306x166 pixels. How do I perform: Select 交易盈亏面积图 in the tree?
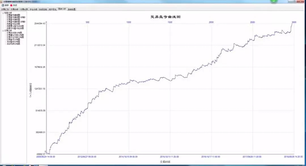tap(13, 20)
